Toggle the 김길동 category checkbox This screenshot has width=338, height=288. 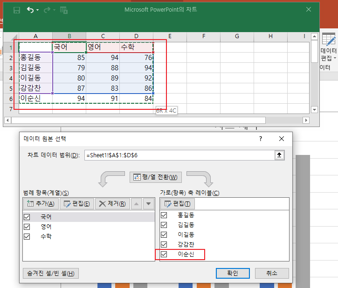tap(164, 225)
